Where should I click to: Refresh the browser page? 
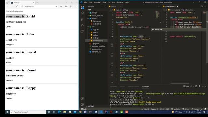17,6
